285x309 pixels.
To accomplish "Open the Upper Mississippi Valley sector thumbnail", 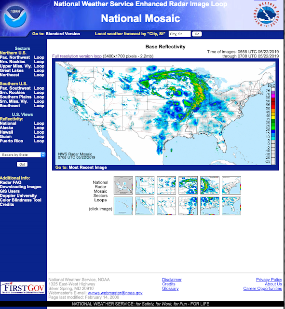I will [x=188, y=185].
